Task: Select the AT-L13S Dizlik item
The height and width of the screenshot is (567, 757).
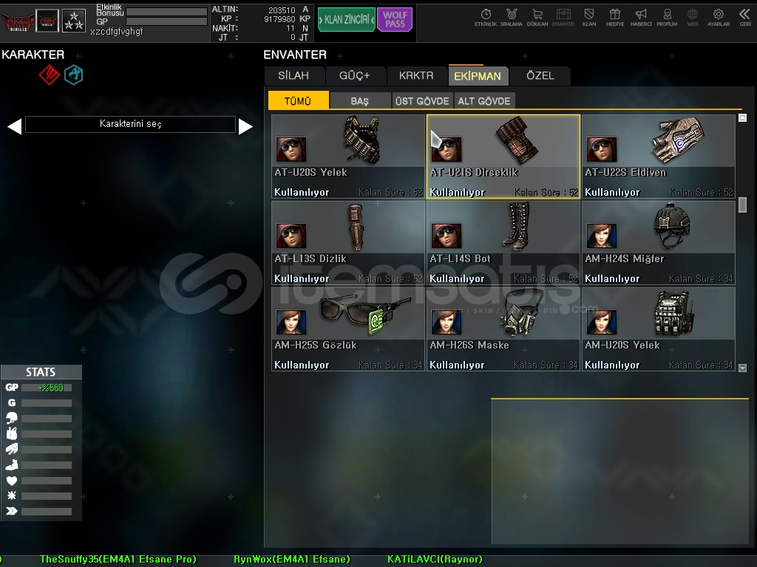Action: (348, 243)
